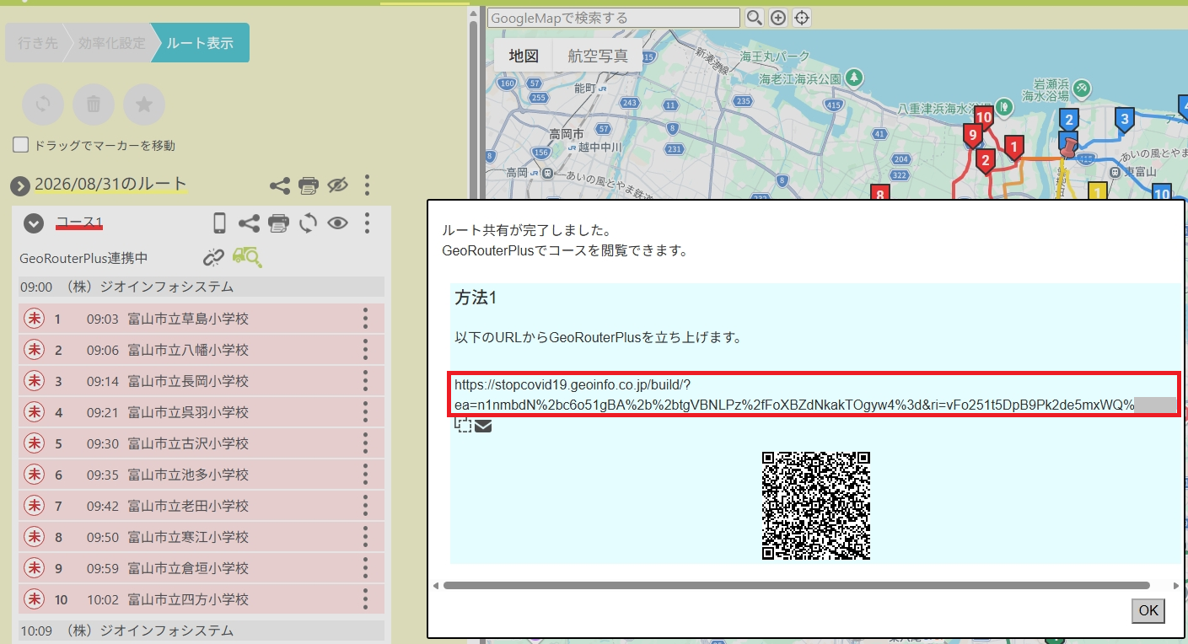Click the 09:00 ジオインフォシステム start row
1188x644 pixels.
pyautogui.click(x=201, y=287)
